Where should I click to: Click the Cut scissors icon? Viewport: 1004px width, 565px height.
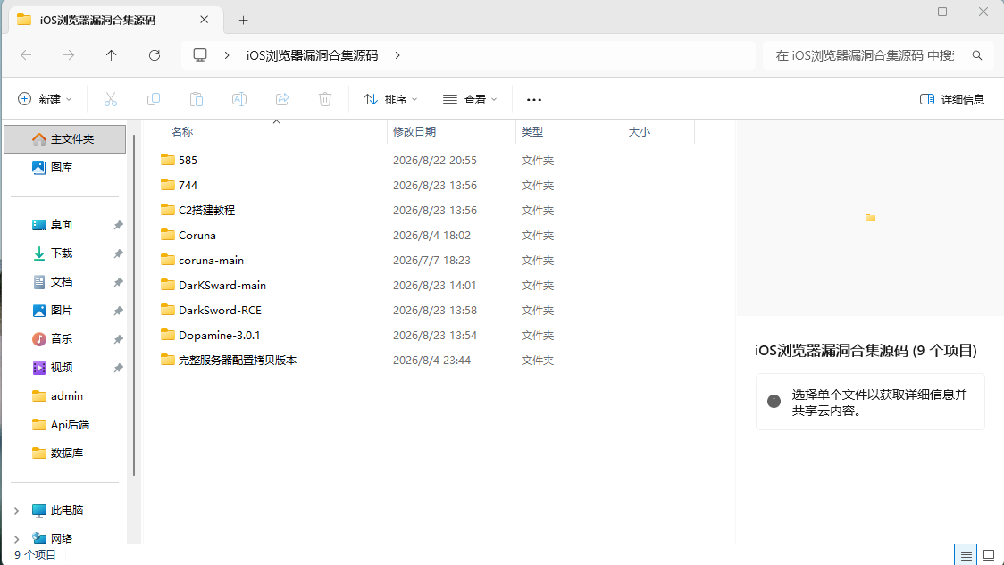111,99
